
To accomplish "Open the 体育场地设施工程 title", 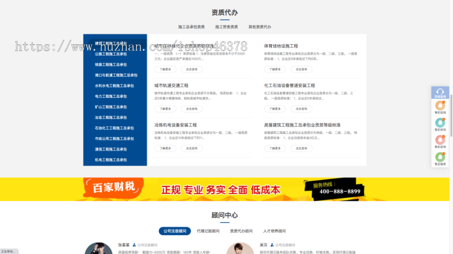I will click(281, 46).
